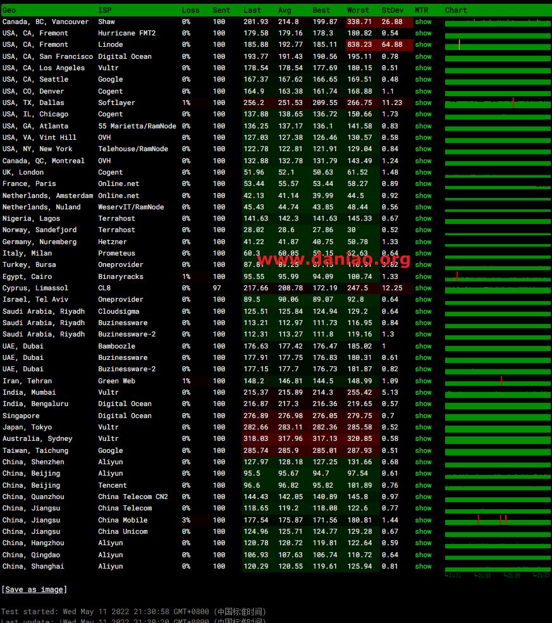552x623 pixels.
Task: Click the "Geo" column header
Action: tap(9, 10)
